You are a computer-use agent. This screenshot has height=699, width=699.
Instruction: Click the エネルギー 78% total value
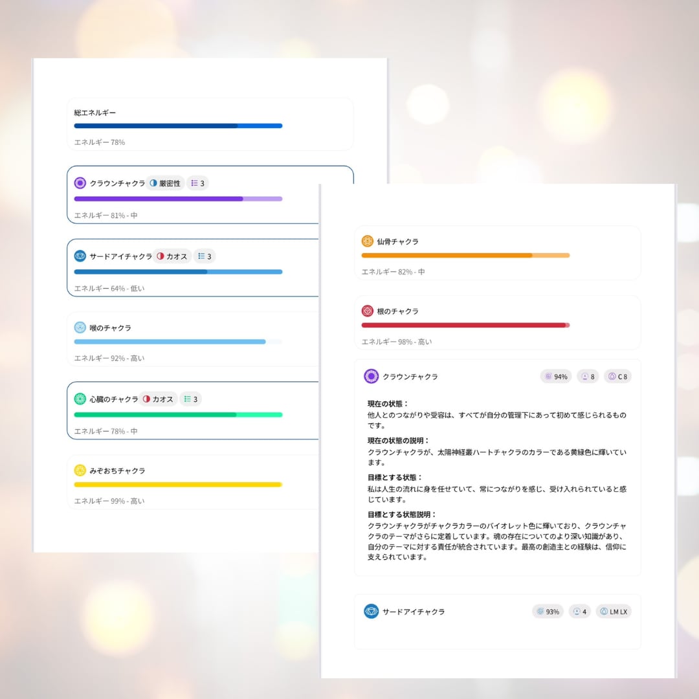[x=100, y=142]
